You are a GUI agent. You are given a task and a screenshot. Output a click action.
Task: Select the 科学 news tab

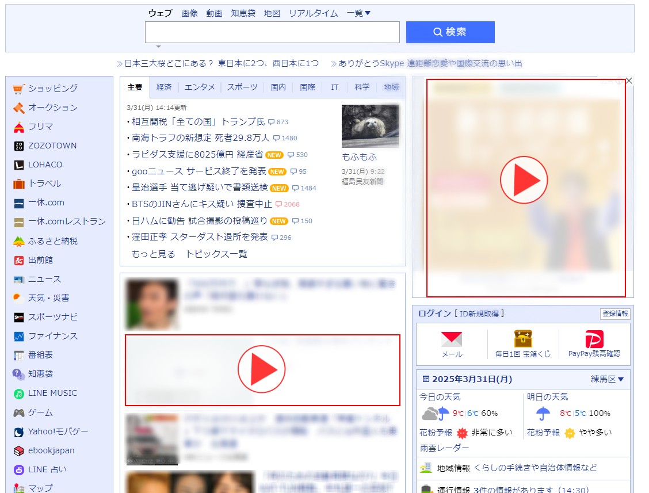point(362,87)
